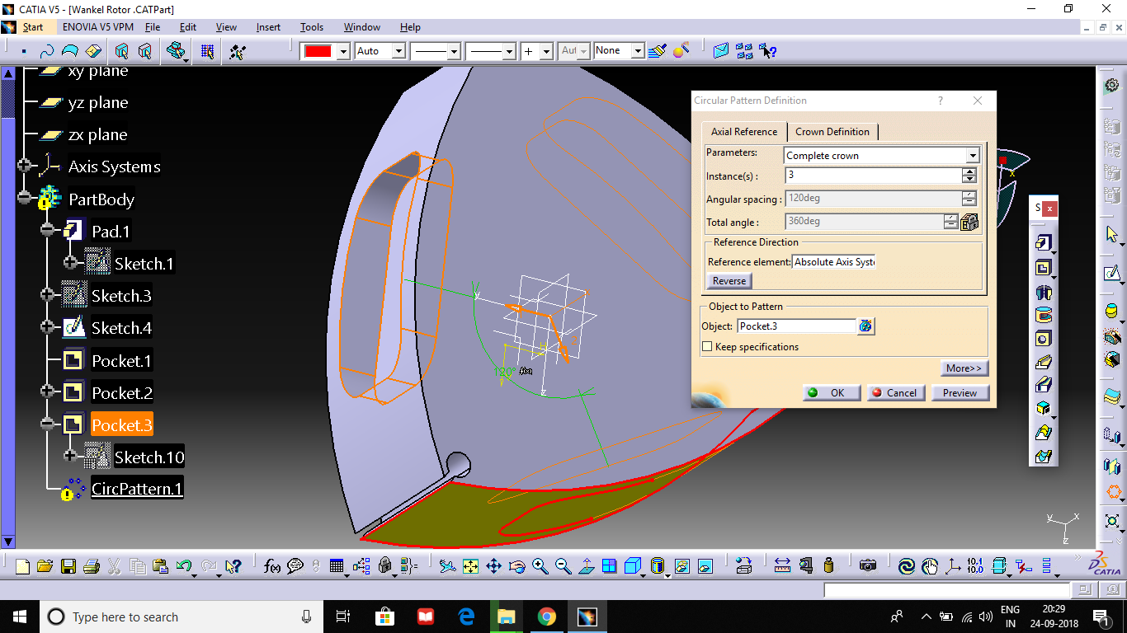Switch to the Crown Definition tab

(x=832, y=132)
